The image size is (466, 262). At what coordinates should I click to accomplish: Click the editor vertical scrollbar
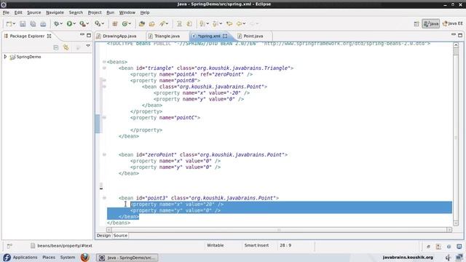click(x=456, y=134)
